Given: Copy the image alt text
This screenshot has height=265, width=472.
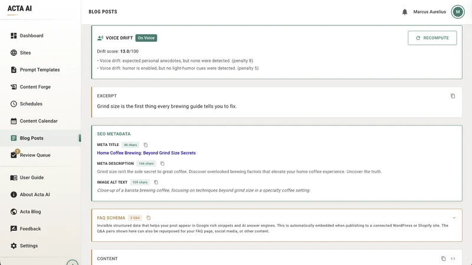Looking at the screenshot, I should [156, 182].
